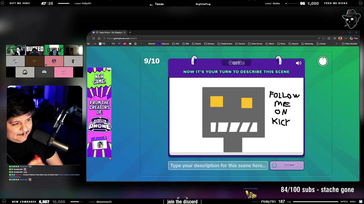364x204 pixels.
Task: Focus the scene description text field
Action: 218,165
